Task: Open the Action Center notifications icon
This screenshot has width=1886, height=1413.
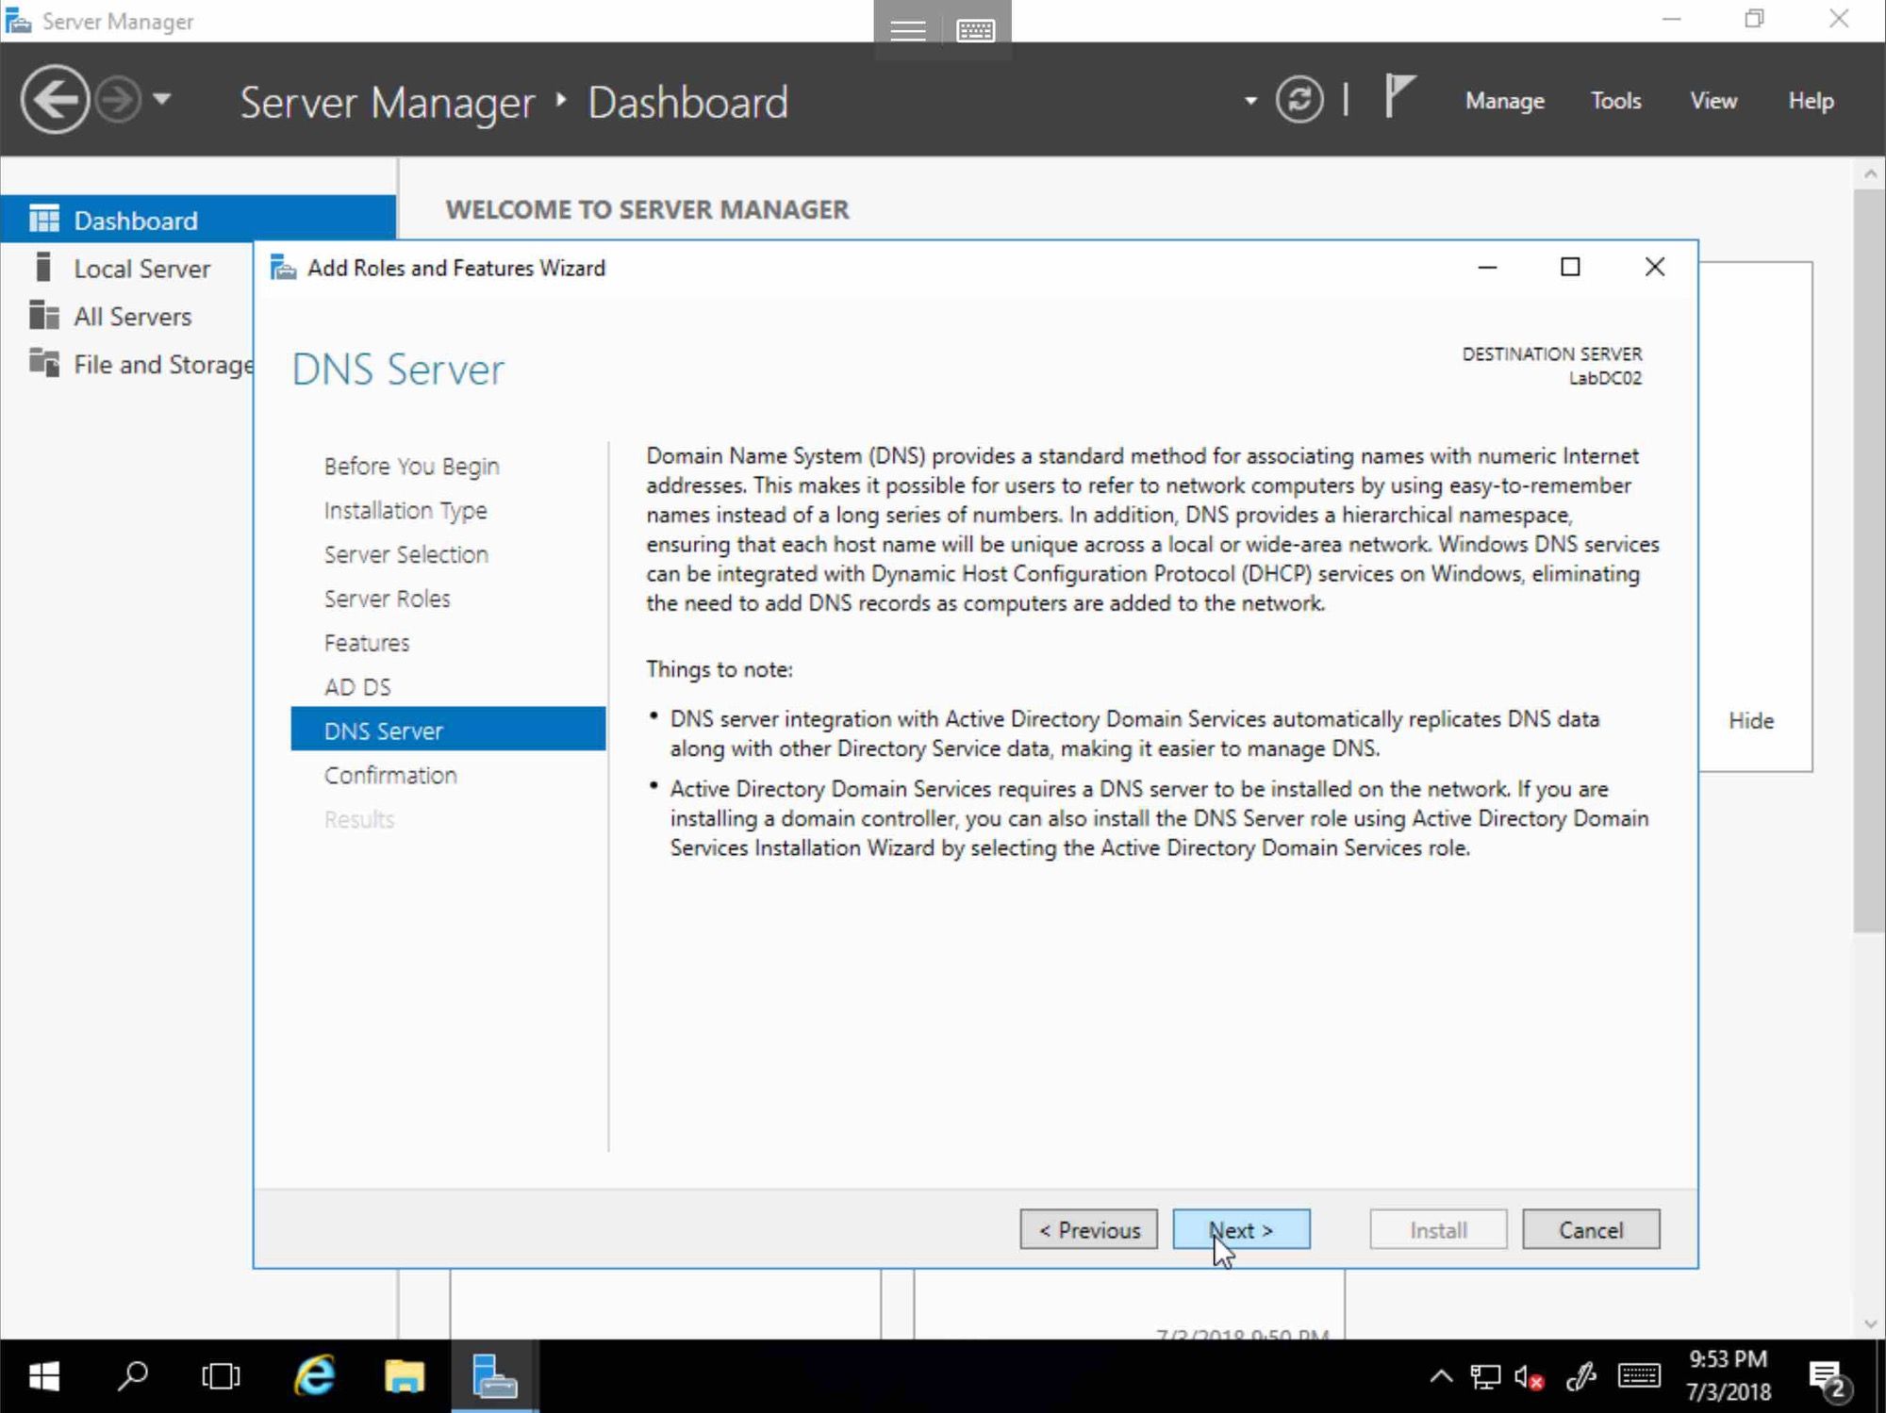Action: point(1829,1378)
